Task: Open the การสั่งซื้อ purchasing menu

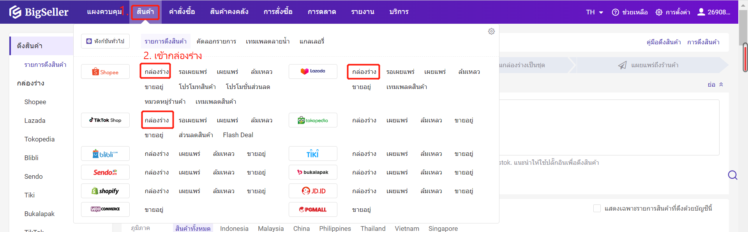Action: 278,12
